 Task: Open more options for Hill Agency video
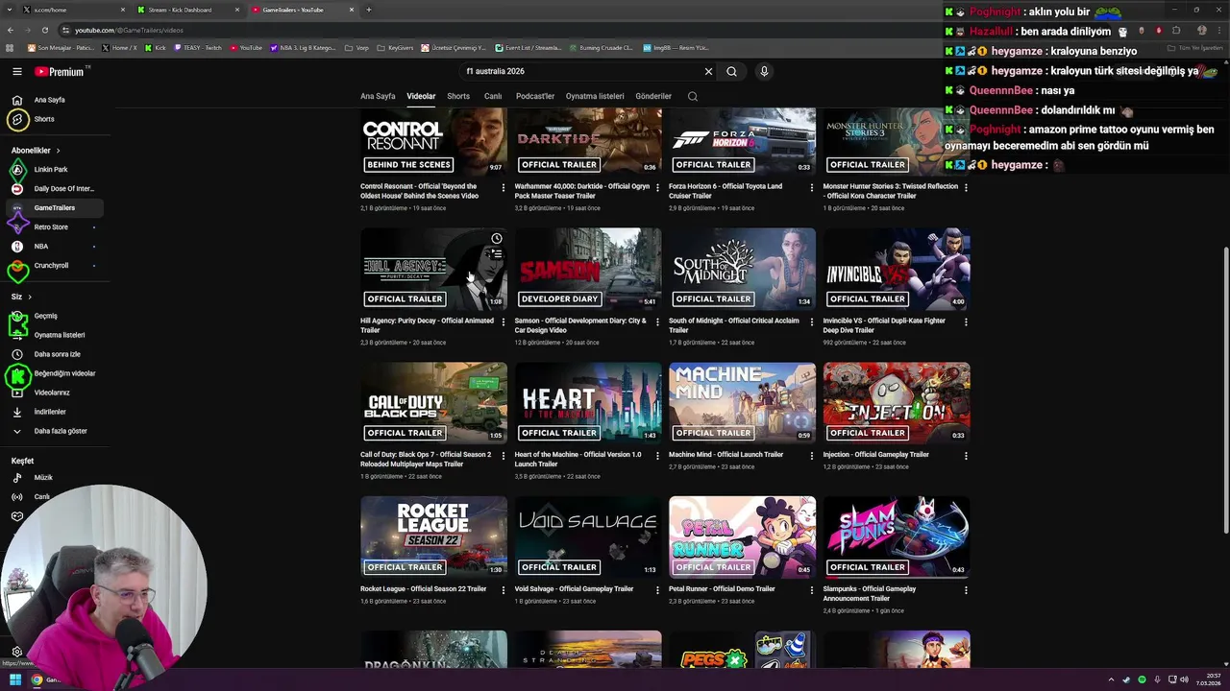point(503,322)
